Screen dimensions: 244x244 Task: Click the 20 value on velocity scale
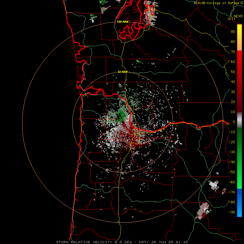(233, 102)
